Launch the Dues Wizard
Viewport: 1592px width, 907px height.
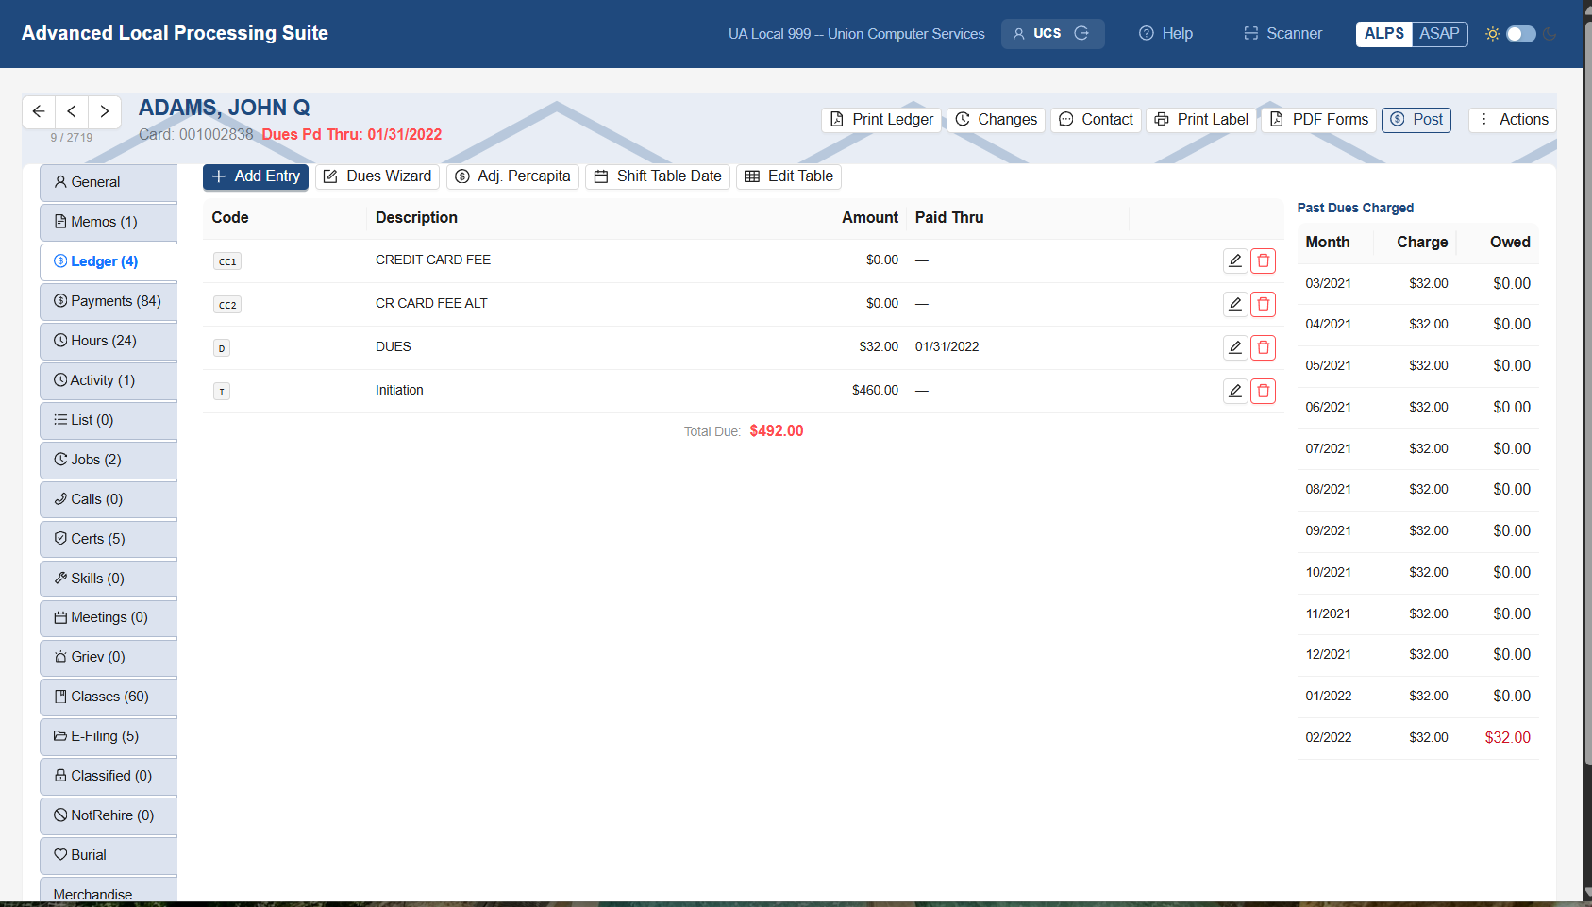pos(377,176)
